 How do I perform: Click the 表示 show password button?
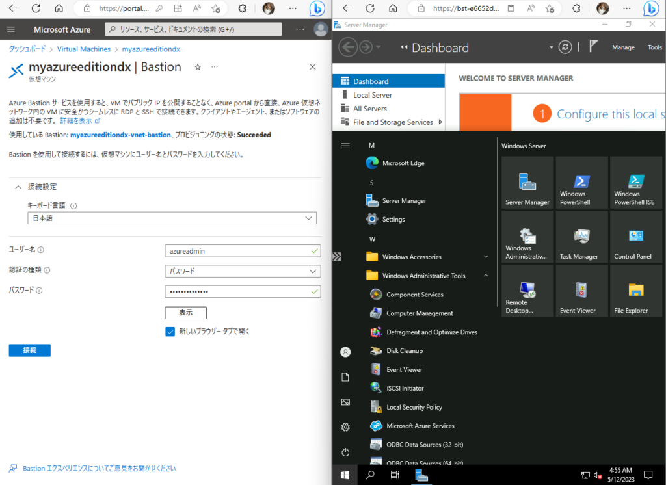(x=185, y=313)
